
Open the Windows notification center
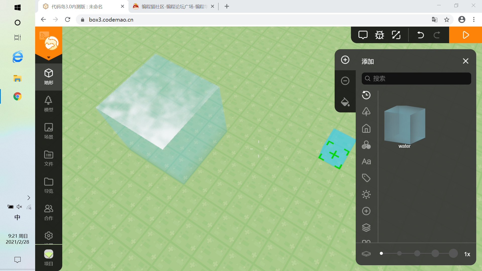pyautogui.click(x=18, y=260)
